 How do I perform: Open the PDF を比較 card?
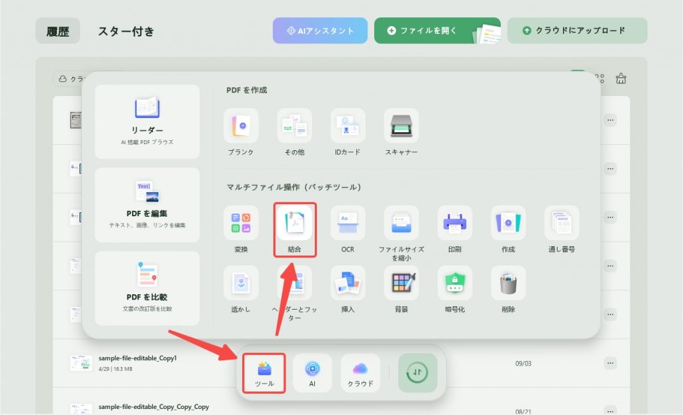[x=147, y=288]
